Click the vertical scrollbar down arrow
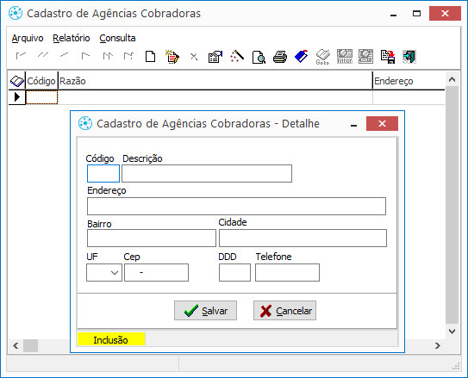 452,332
